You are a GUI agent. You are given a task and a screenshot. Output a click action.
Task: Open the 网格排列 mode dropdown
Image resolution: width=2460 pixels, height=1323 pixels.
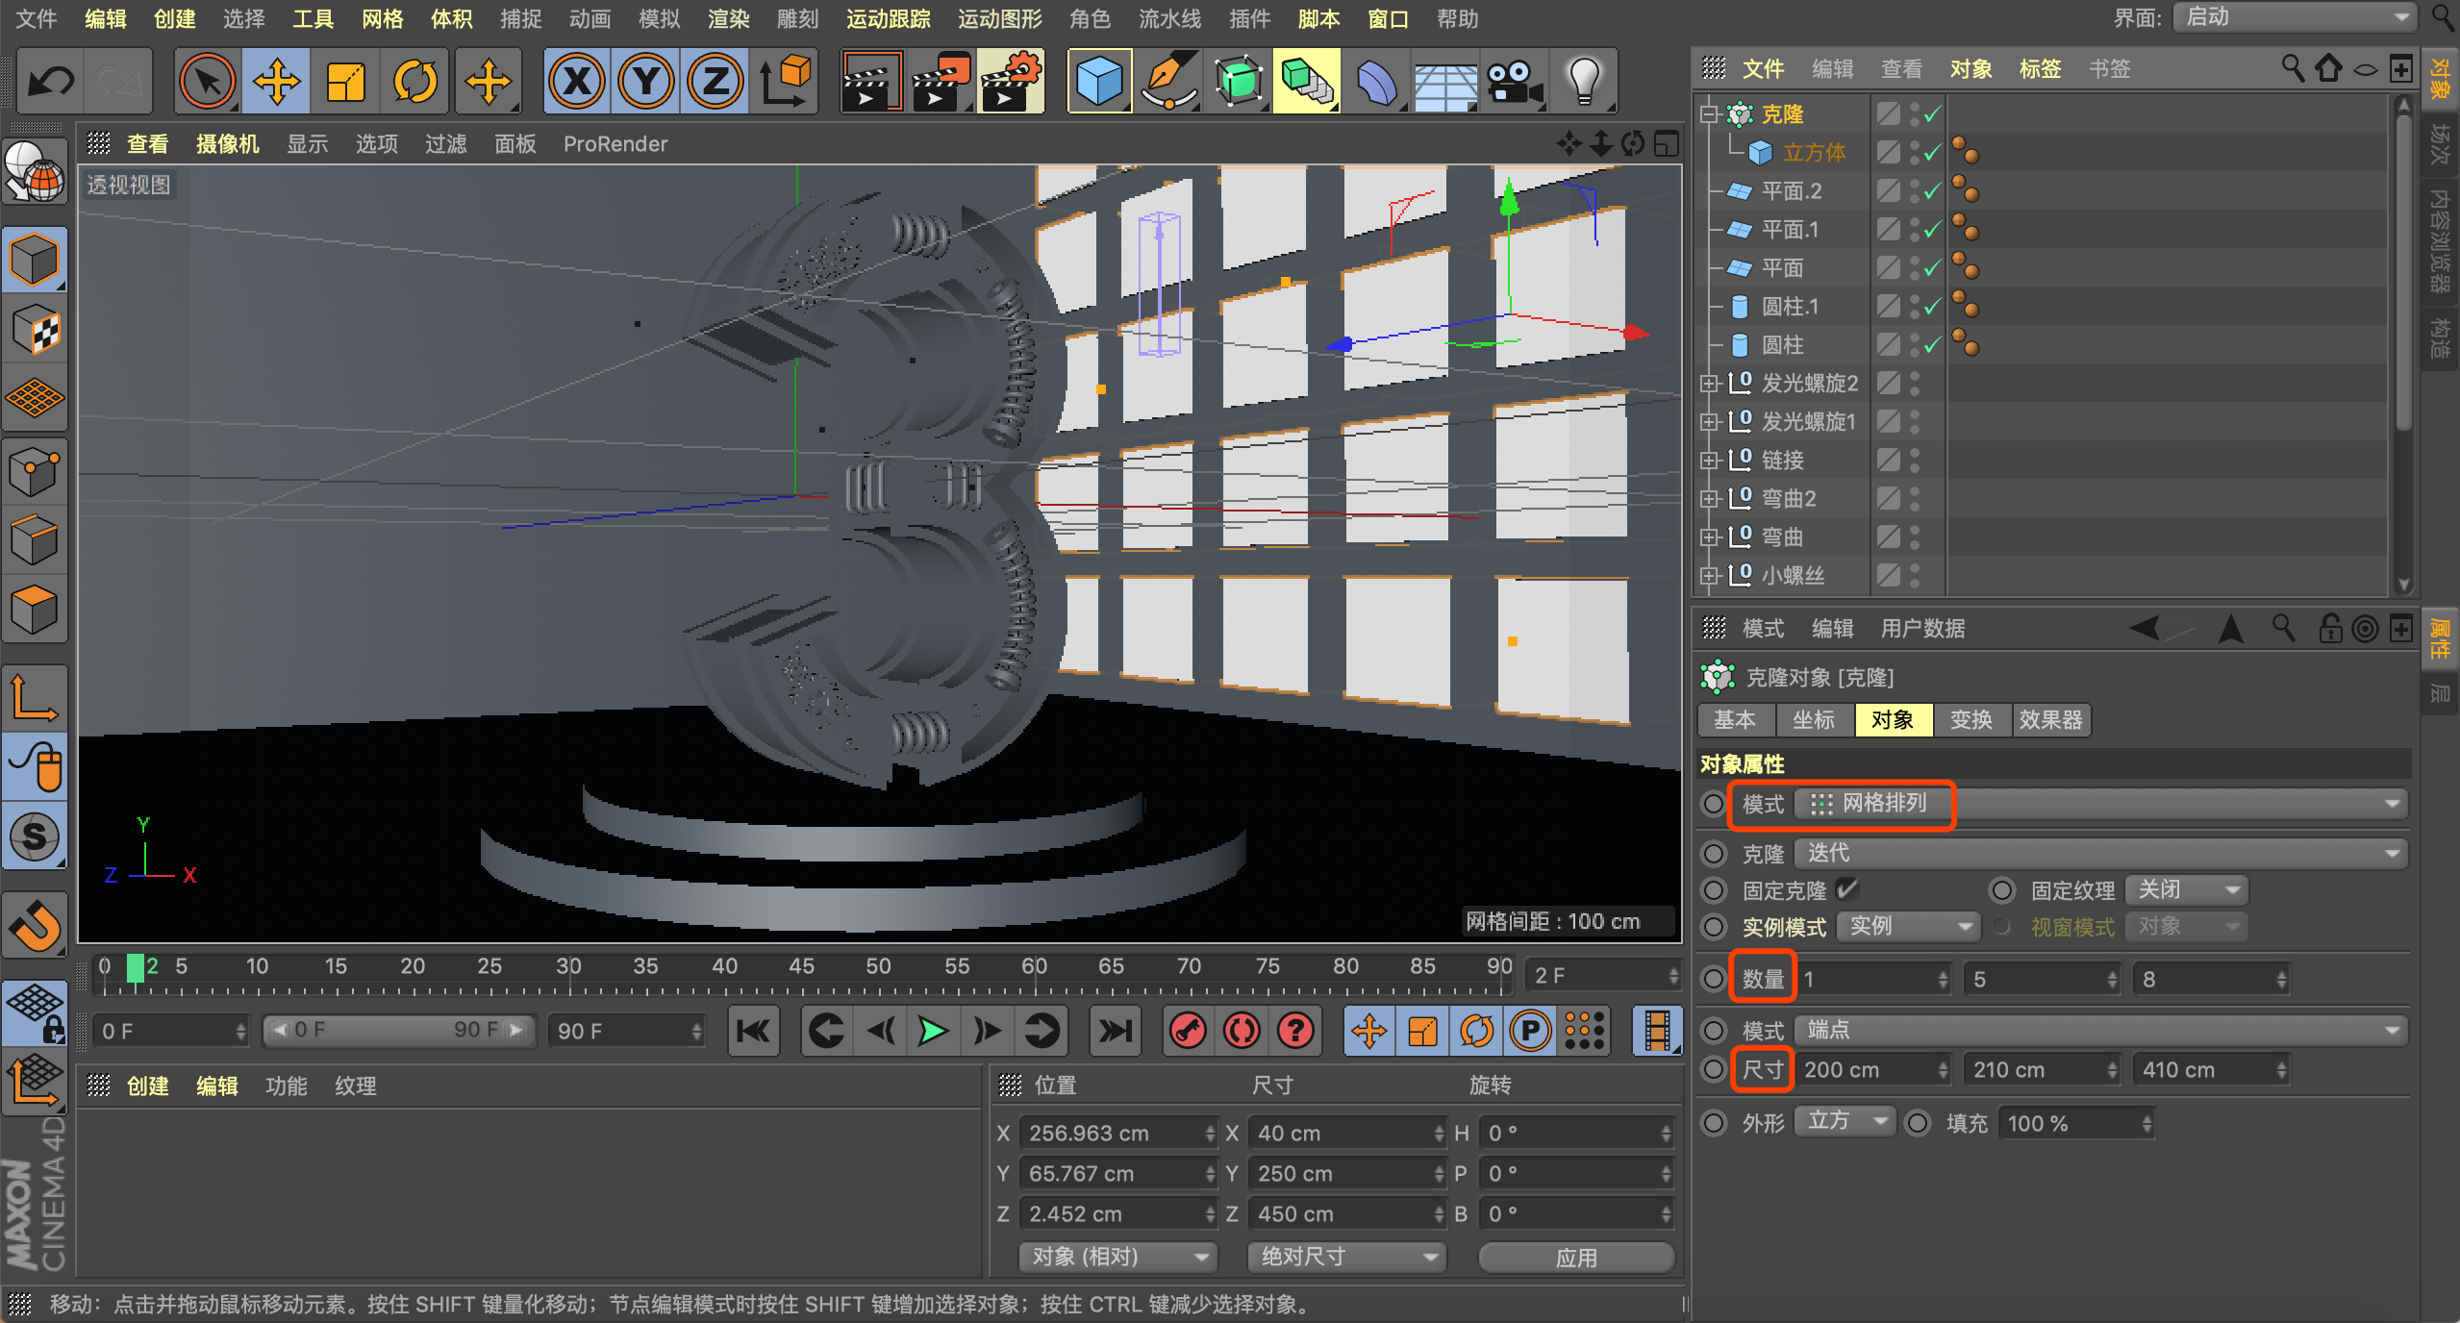pos(2100,804)
